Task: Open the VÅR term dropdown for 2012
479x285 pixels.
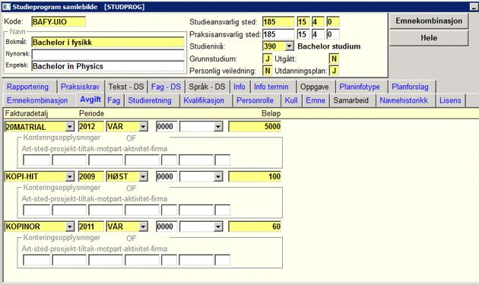Action: [x=143, y=126]
